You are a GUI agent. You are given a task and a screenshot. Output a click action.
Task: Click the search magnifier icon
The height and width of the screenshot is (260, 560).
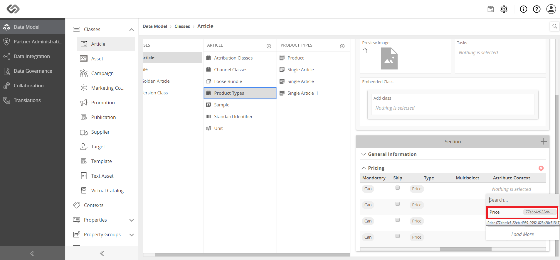coord(555,26)
